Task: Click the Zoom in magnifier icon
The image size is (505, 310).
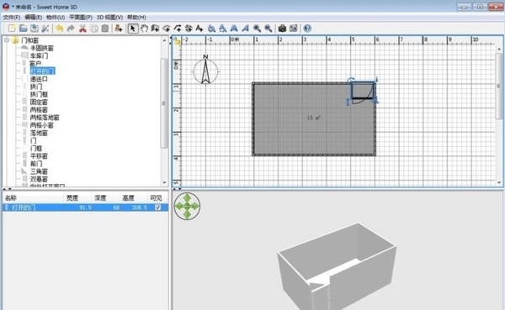Action: (x=257, y=29)
